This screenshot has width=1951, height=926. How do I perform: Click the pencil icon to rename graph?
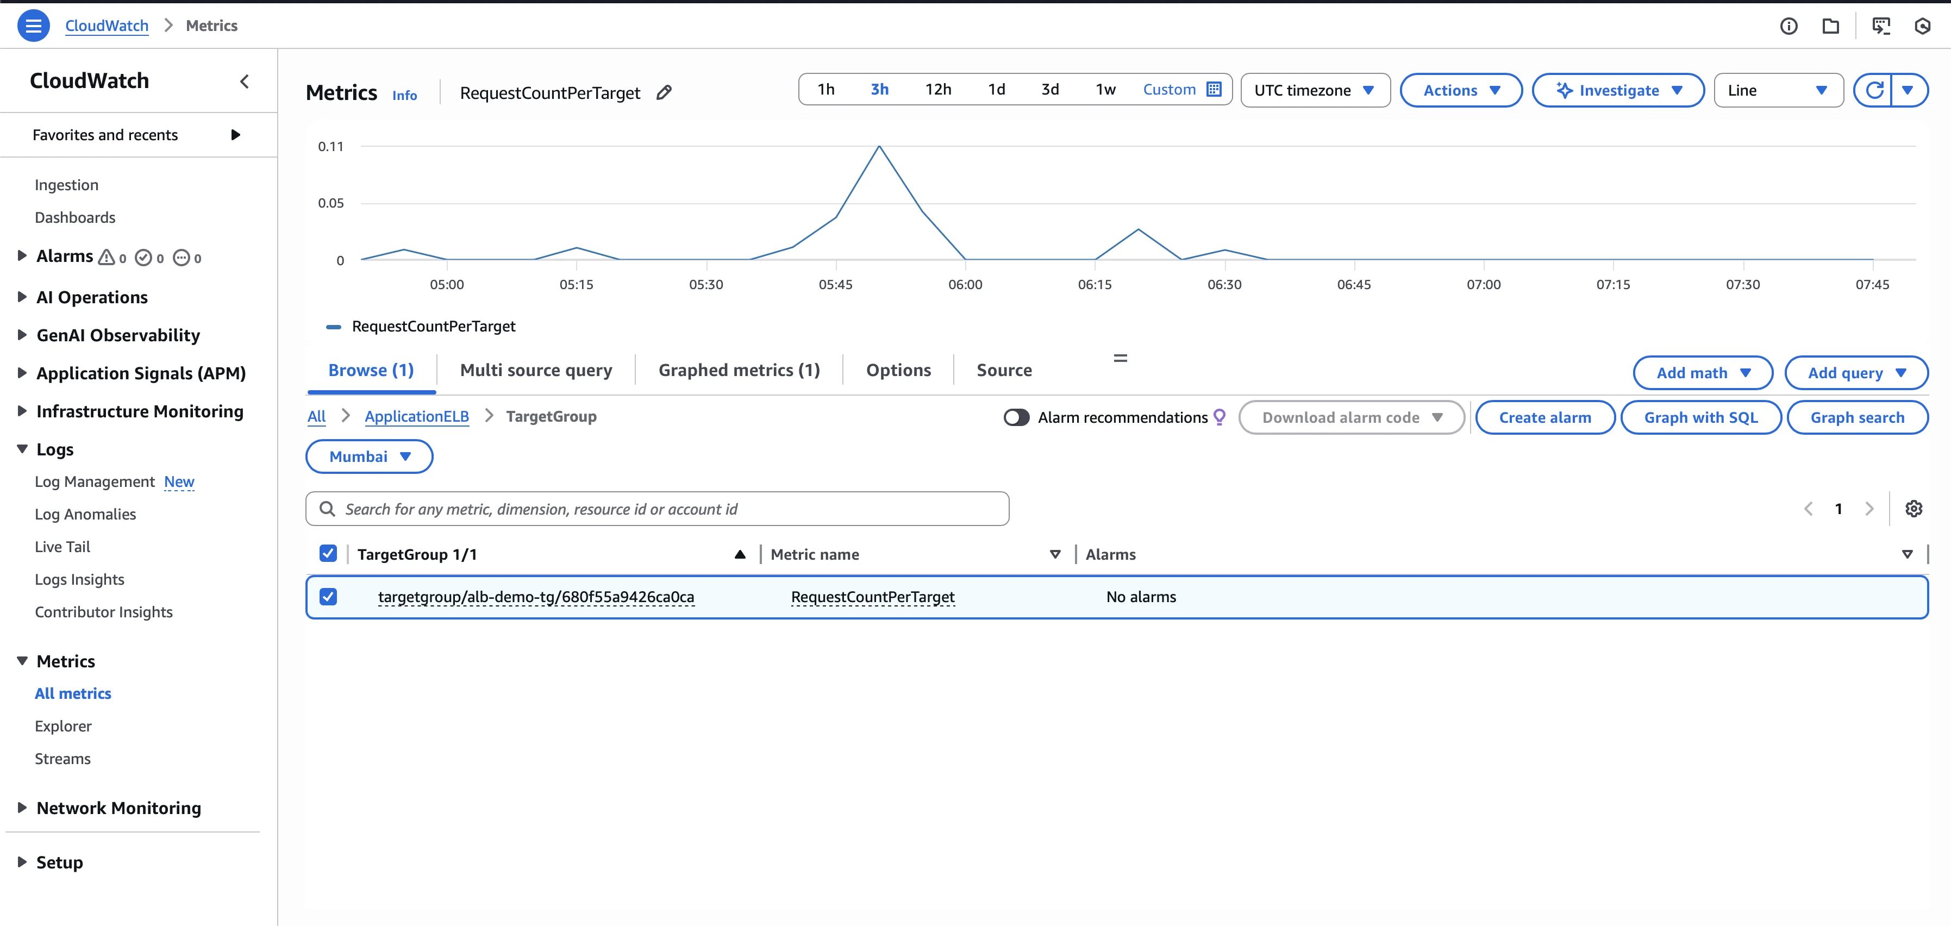point(664,92)
